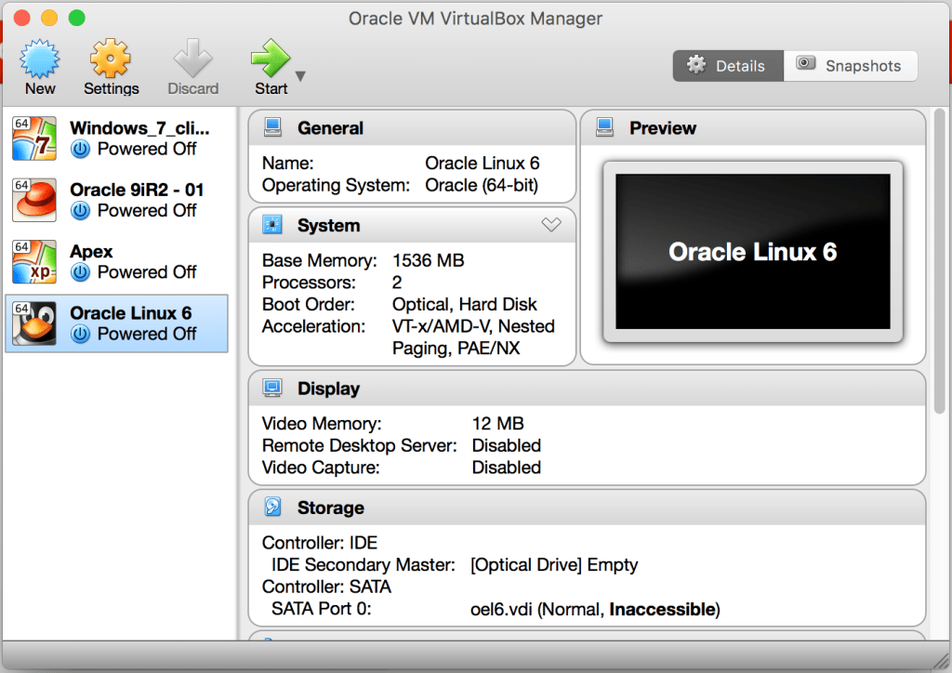
Task: Select the Windows_7_cli virtual machine
Action: (x=116, y=139)
